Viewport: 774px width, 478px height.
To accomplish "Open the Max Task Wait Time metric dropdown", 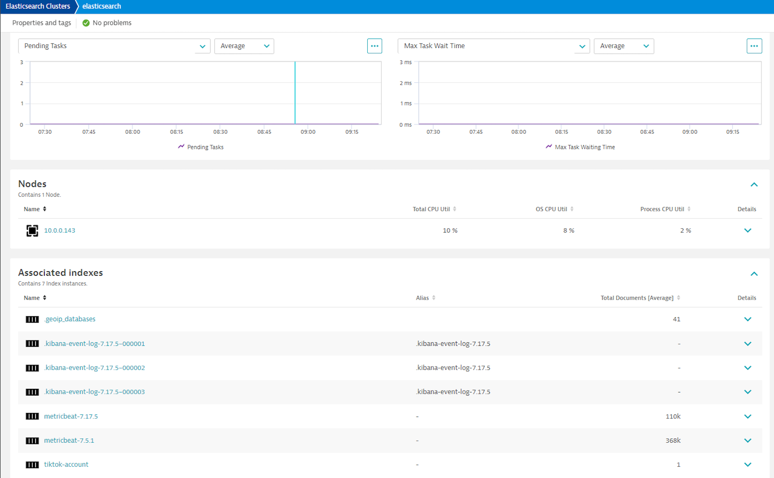I will pyautogui.click(x=494, y=46).
